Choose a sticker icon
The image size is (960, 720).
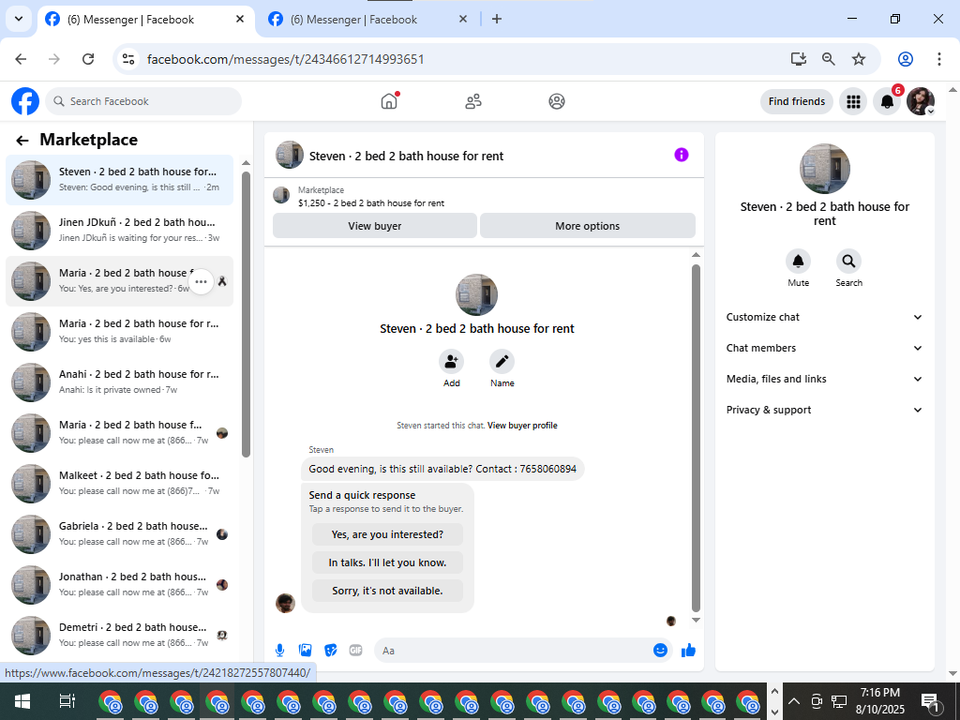[x=331, y=651]
